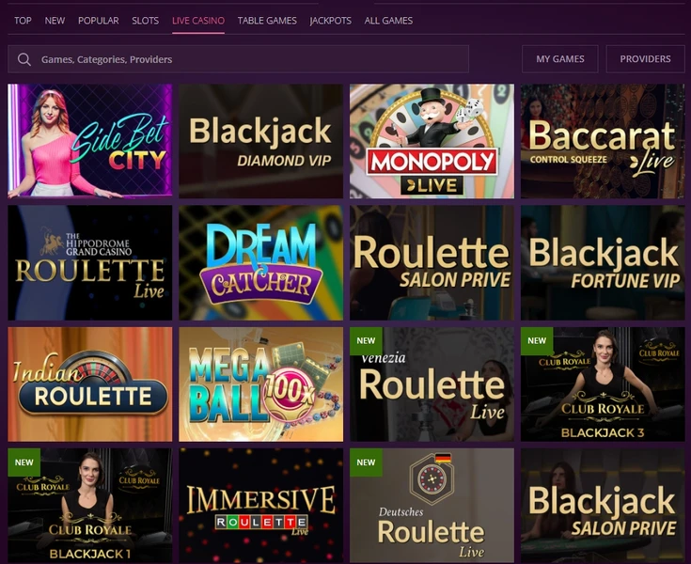Click the My Games button
The width and height of the screenshot is (691, 564).
tap(560, 59)
